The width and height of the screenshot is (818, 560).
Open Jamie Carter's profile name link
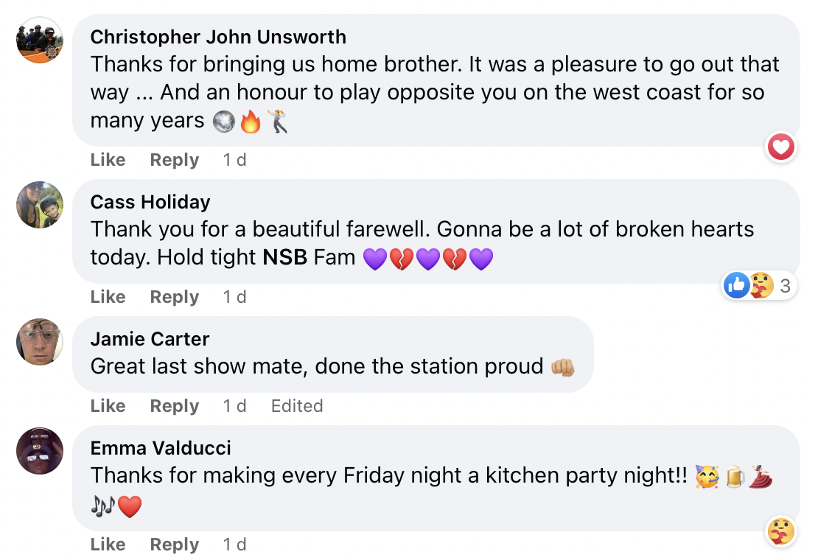click(x=150, y=339)
